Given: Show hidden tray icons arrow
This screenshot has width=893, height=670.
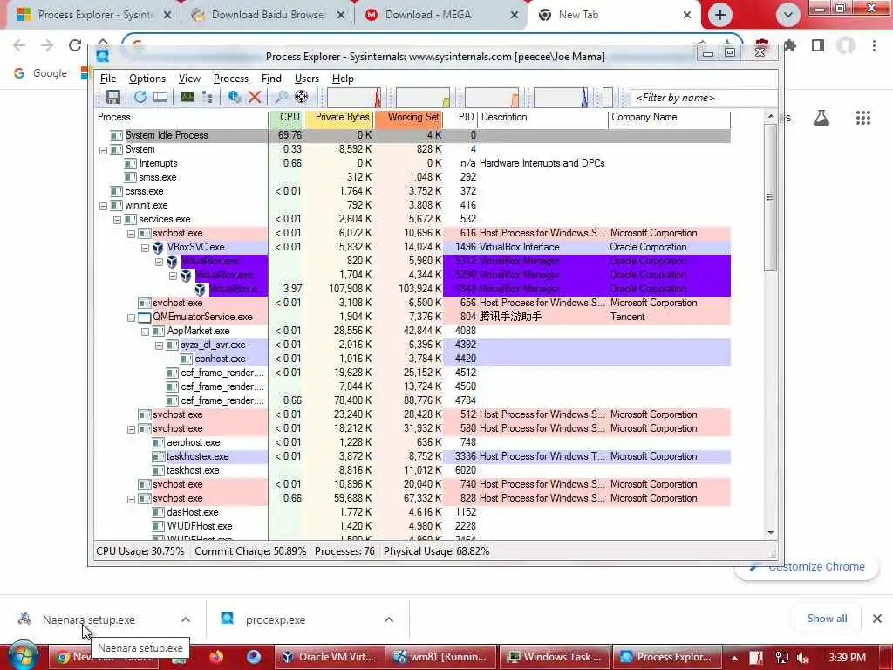Looking at the screenshot, I should [x=734, y=658].
